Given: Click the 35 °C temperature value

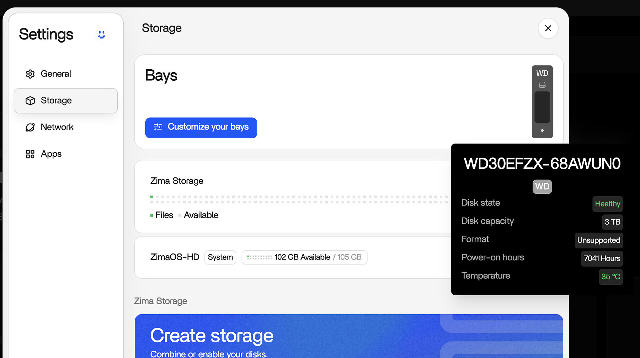Looking at the screenshot, I should [611, 277].
